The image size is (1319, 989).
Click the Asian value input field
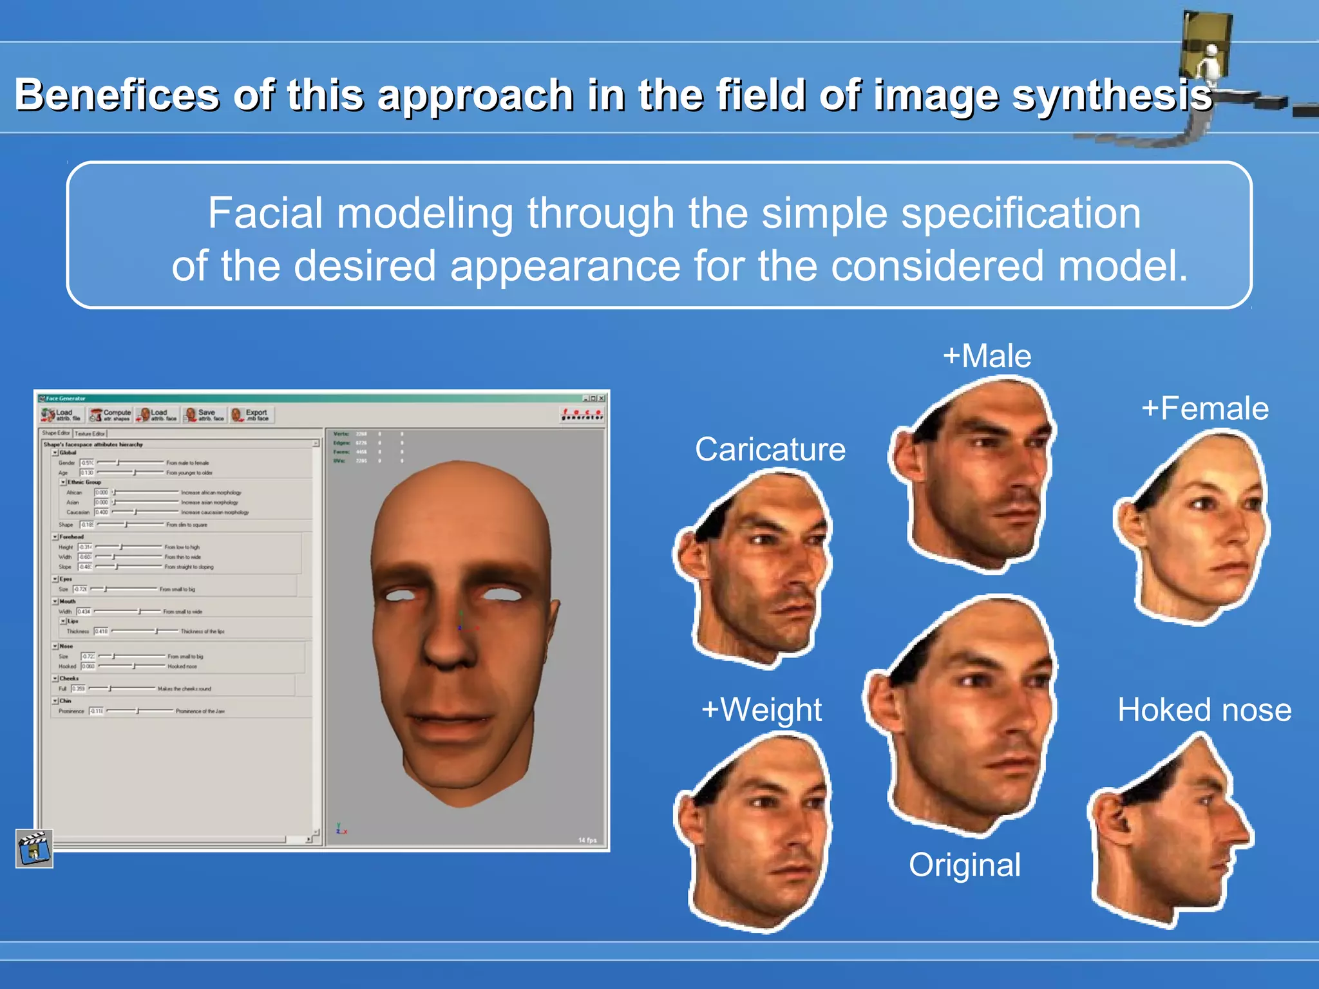pos(102,502)
